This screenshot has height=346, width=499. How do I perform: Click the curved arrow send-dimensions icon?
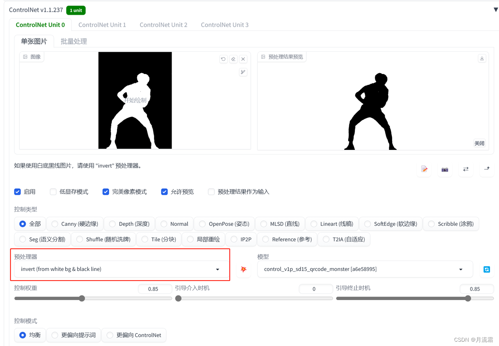click(x=487, y=169)
